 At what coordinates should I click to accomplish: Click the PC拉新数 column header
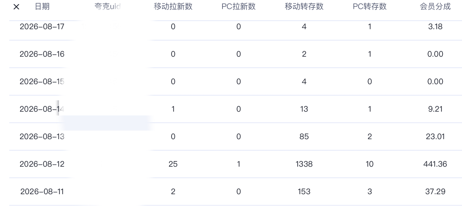pos(239,7)
